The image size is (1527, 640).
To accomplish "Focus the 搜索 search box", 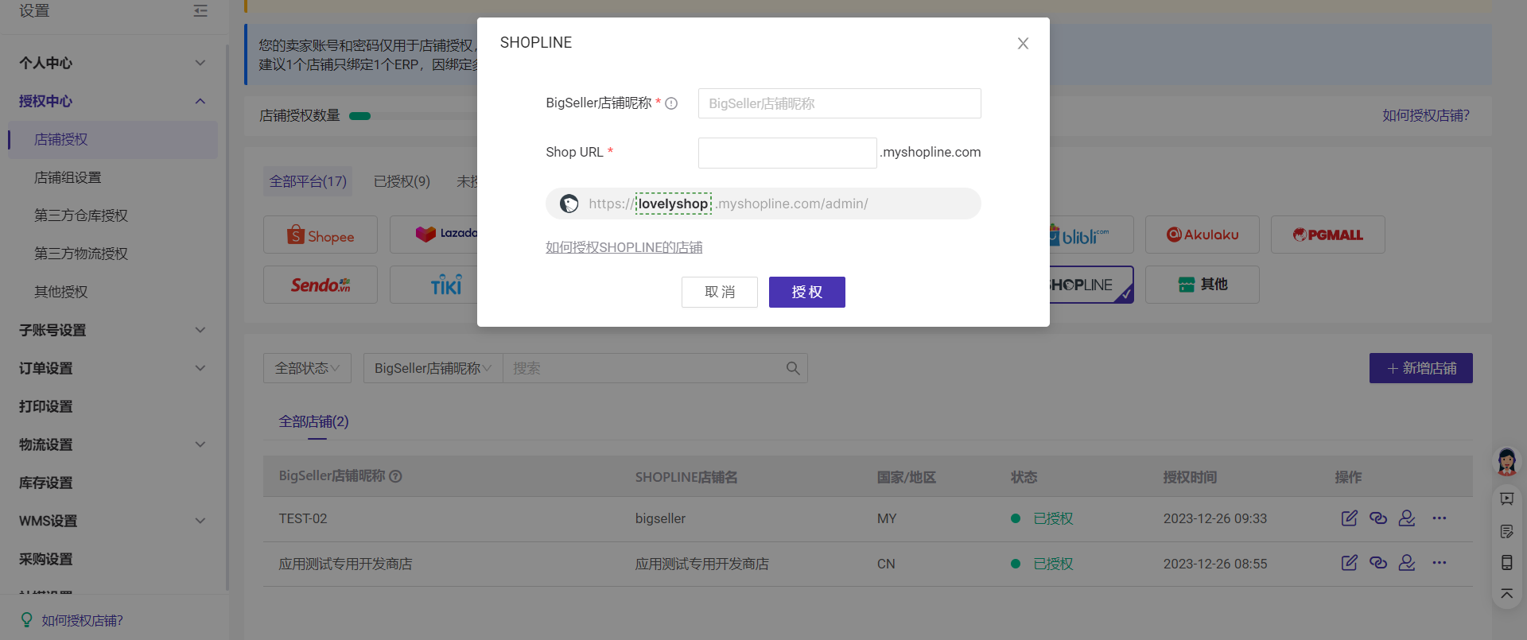I will coord(644,368).
